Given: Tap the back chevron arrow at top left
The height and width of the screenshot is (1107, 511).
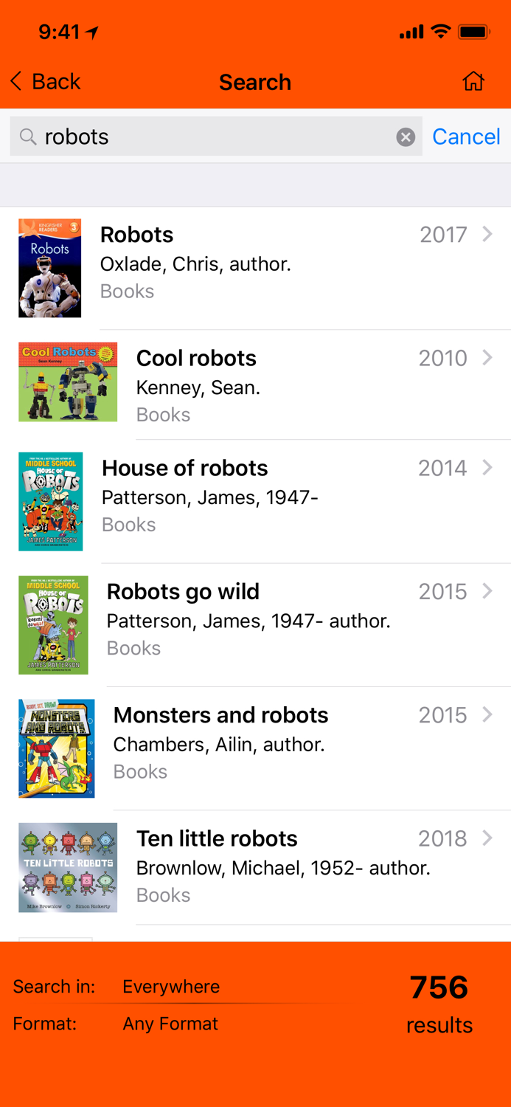Looking at the screenshot, I should pyautogui.click(x=15, y=81).
